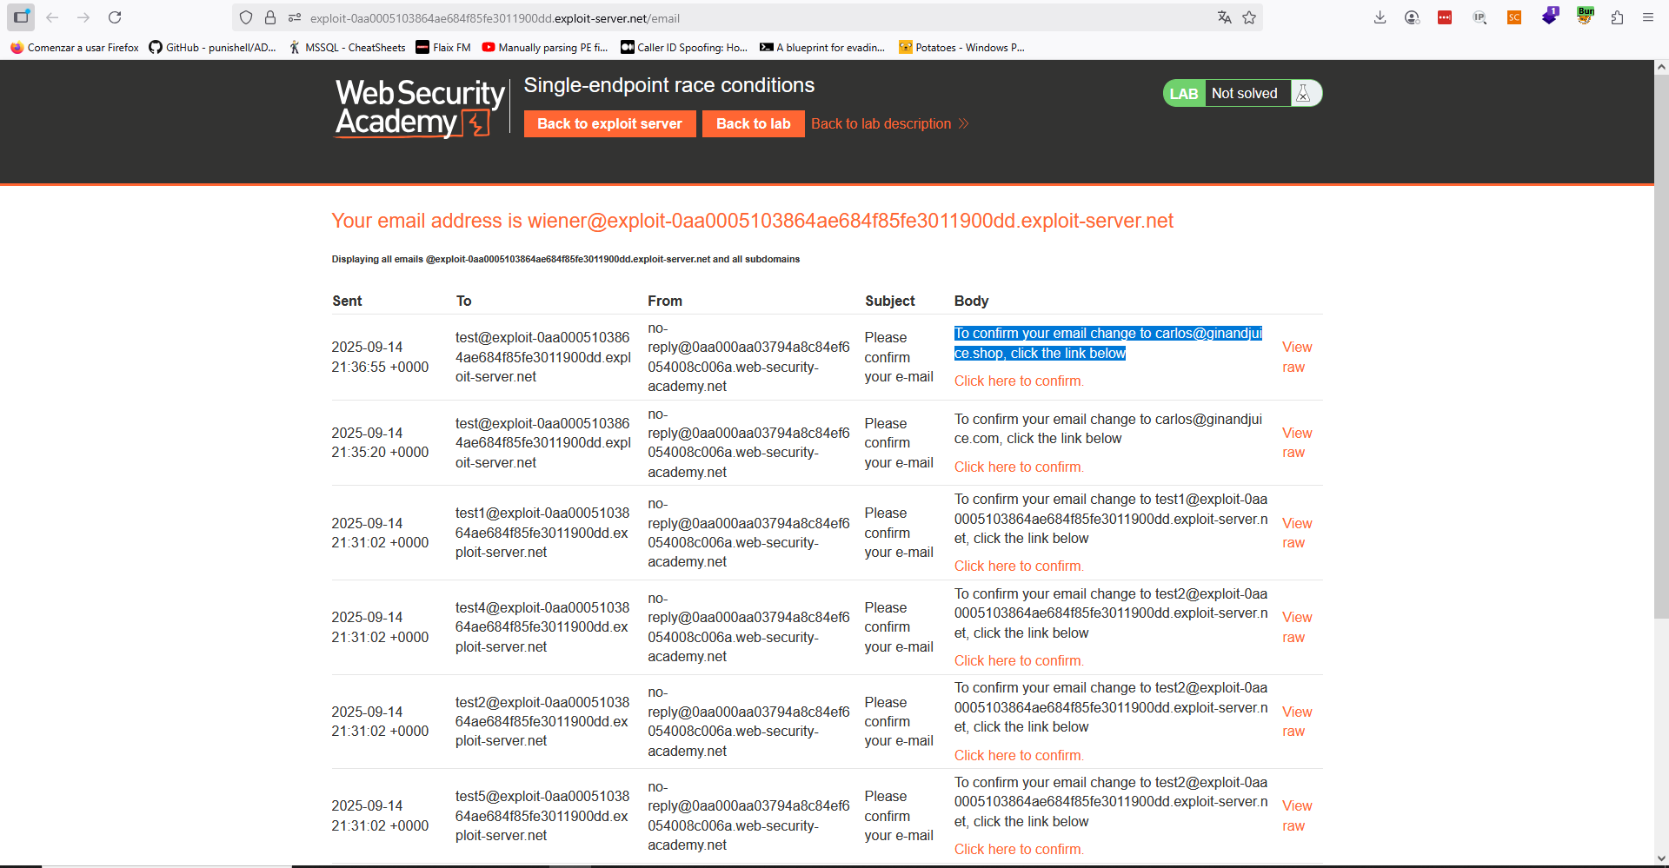This screenshot has height=868, width=1669.
Task: Open the extensions puzzle-piece menu
Action: point(1617,17)
